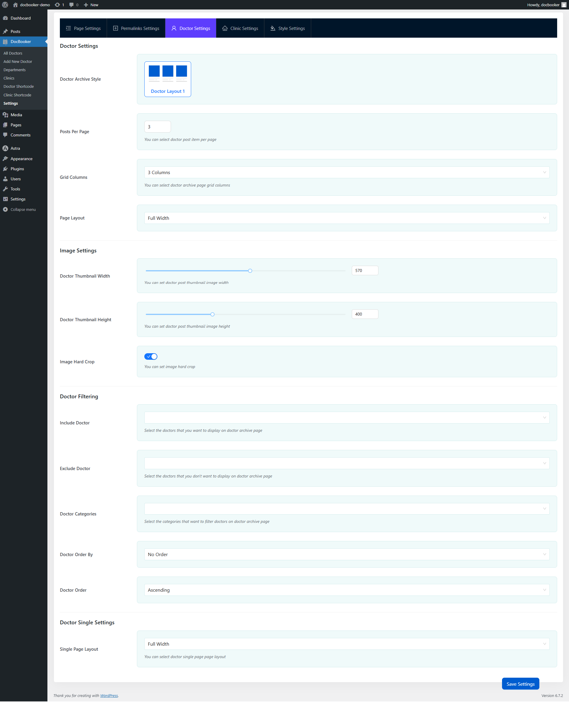Click the thumbnail width 570 value field
The width and height of the screenshot is (569, 702).
(x=365, y=271)
